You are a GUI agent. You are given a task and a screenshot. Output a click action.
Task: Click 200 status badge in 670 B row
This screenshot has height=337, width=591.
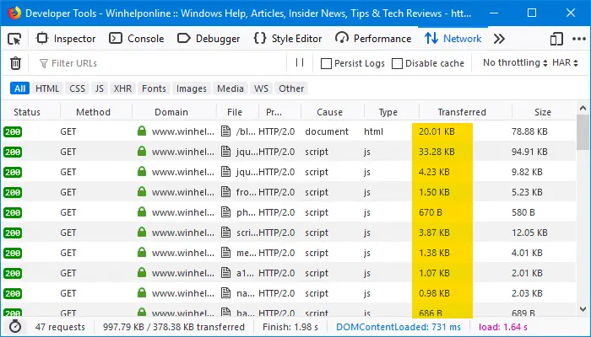tap(13, 212)
